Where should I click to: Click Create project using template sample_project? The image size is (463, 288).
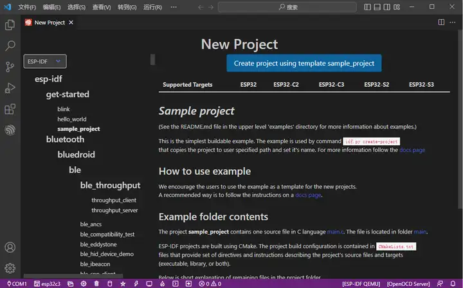click(304, 63)
